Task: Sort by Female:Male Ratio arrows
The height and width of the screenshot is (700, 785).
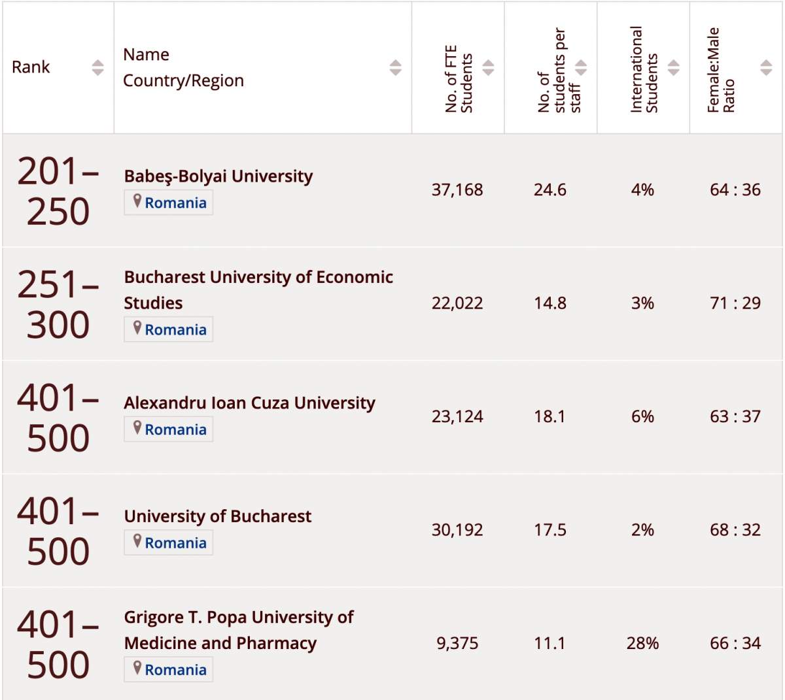Action: pyautogui.click(x=766, y=67)
